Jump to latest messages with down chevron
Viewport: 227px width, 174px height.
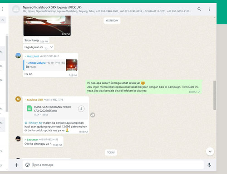pos(210,152)
